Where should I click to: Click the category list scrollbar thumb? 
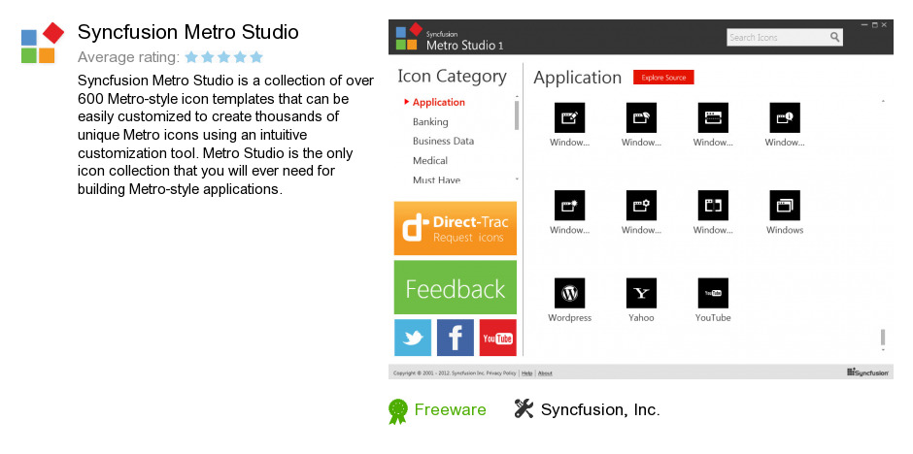[517, 115]
